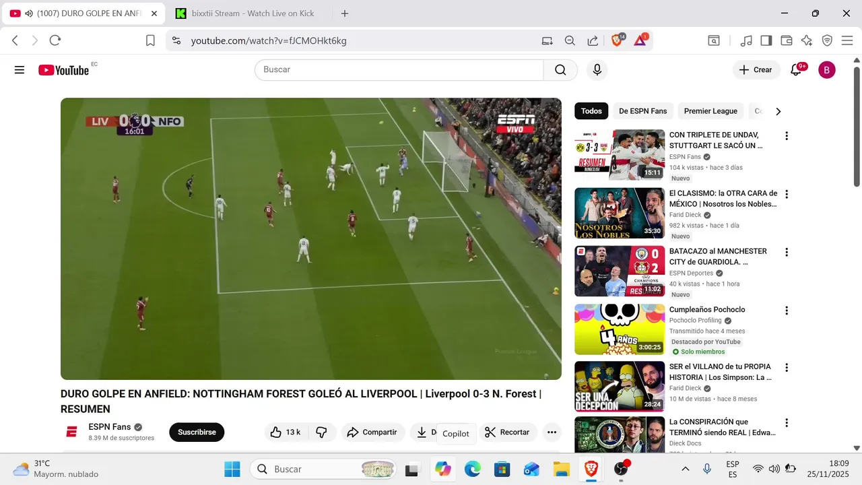Screen dimensions: 862x485
Task: Open File Explorer from taskbar
Action: pos(561,469)
